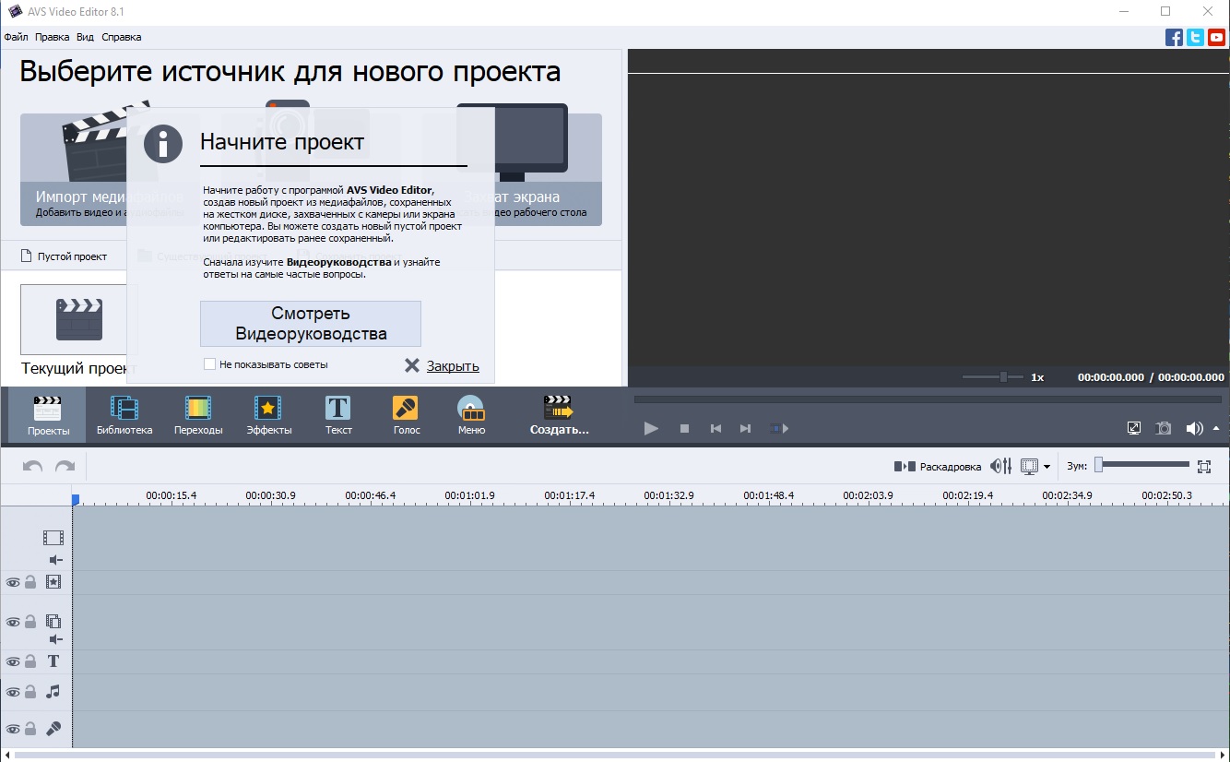1230x762 pixels.
Task: Click the Зум timeline zoom slider
Action: 1141,466
